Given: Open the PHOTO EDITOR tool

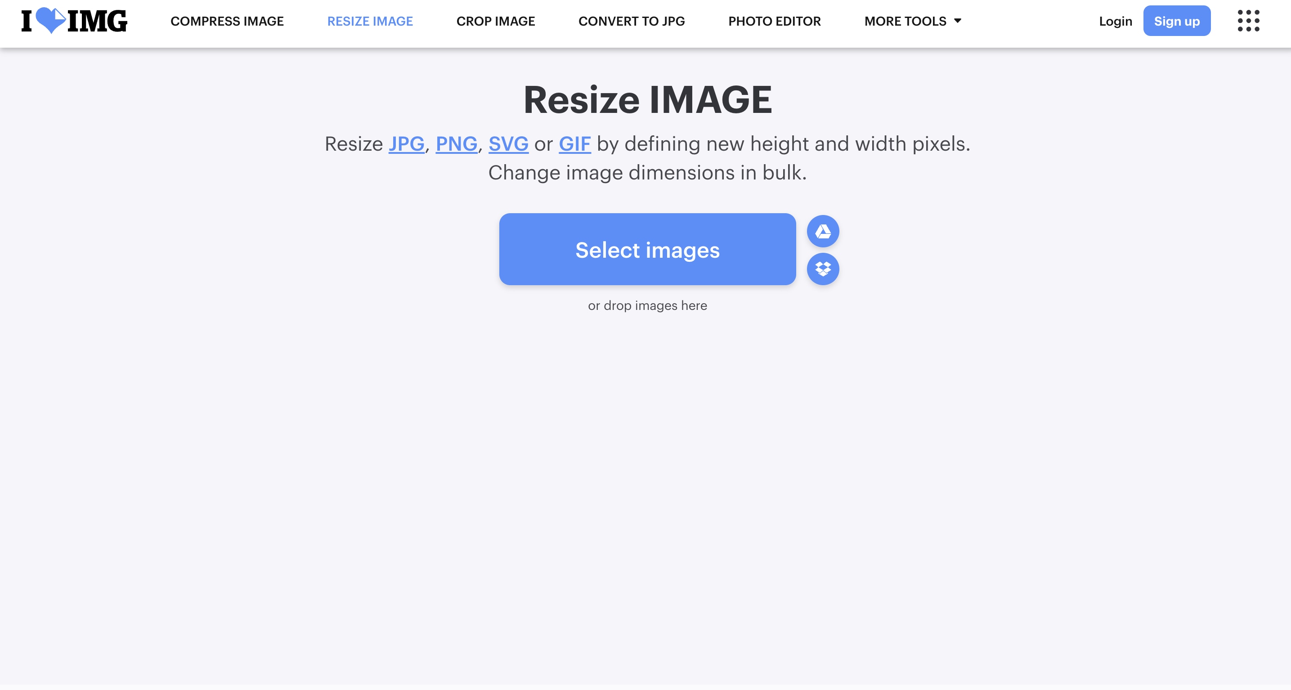Looking at the screenshot, I should point(774,21).
